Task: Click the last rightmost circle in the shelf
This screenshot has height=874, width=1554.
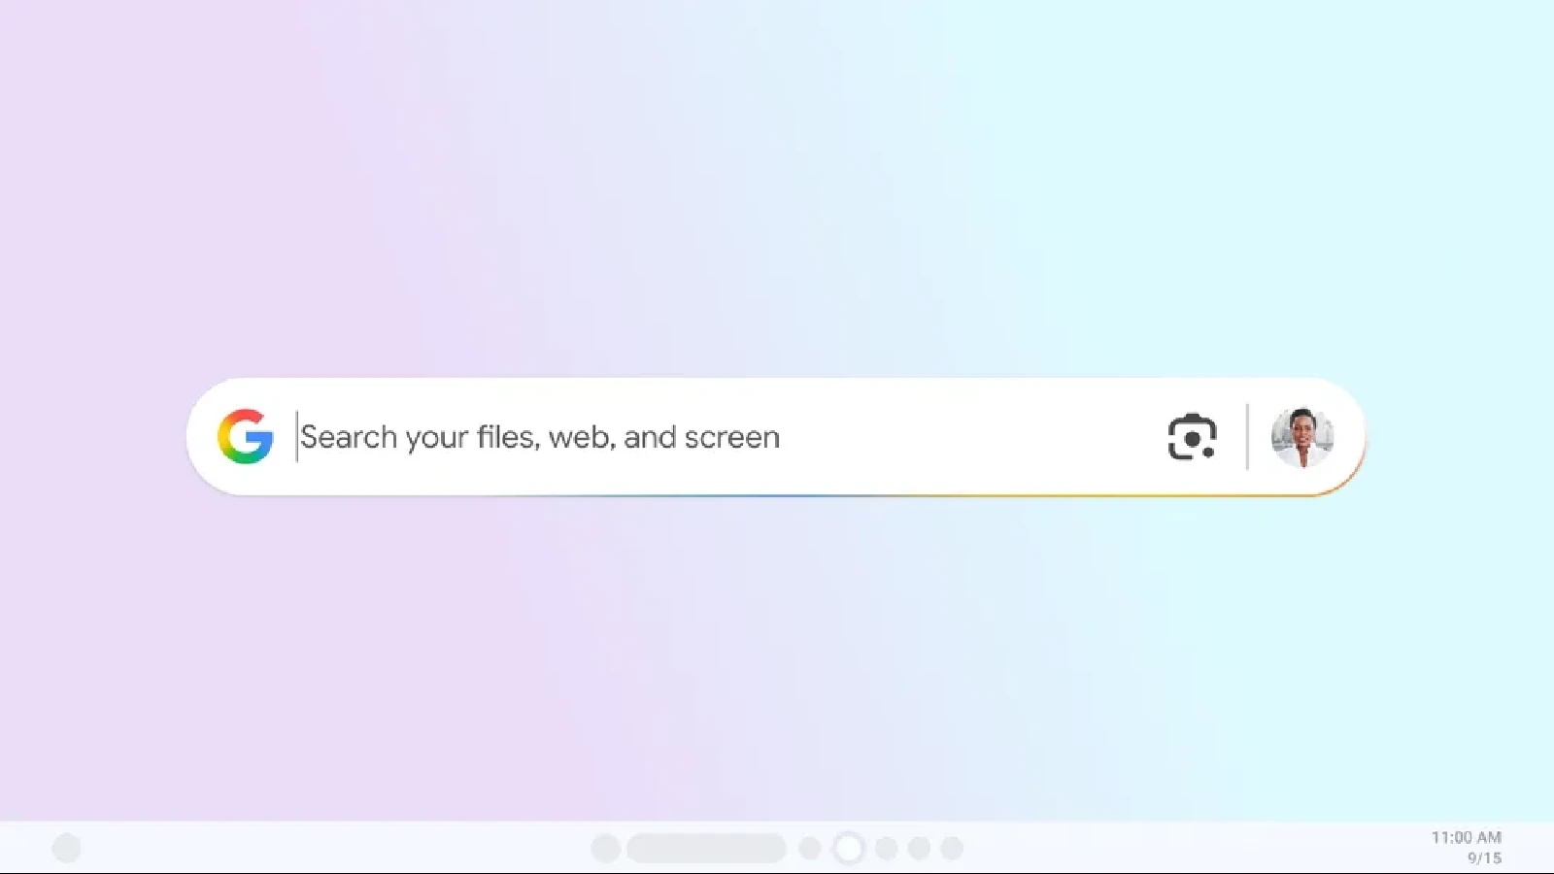Action: coord(952,848)
